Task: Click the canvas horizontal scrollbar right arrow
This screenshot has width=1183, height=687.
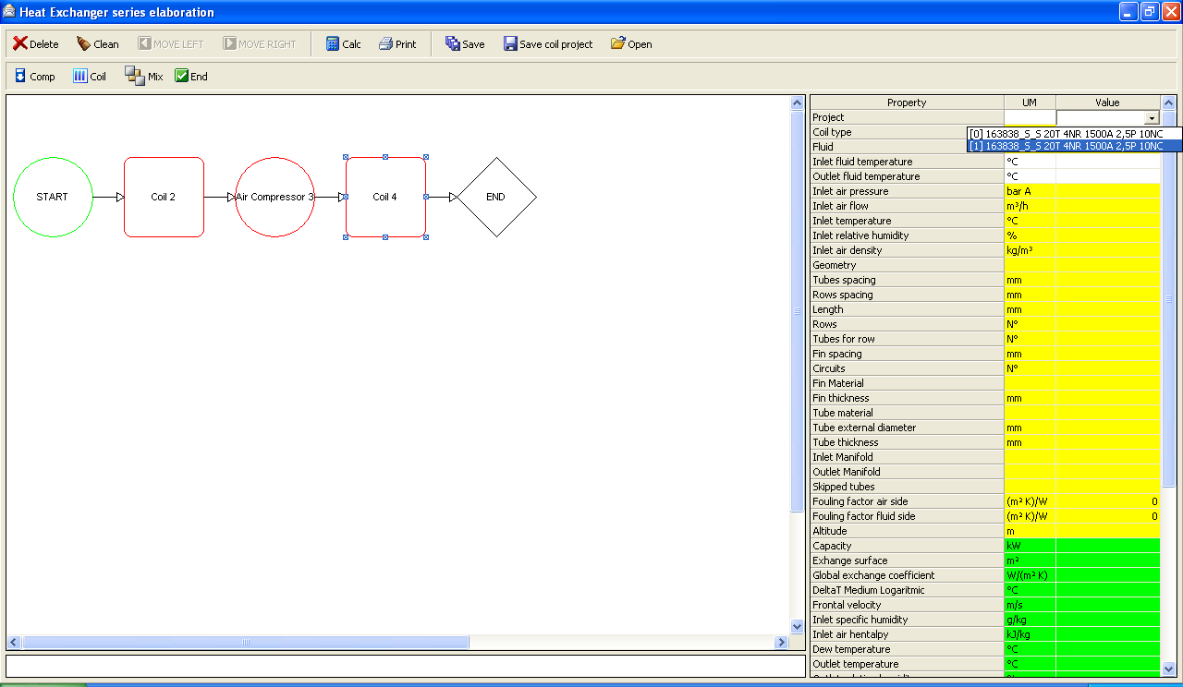Action: (x=783, y=642)
